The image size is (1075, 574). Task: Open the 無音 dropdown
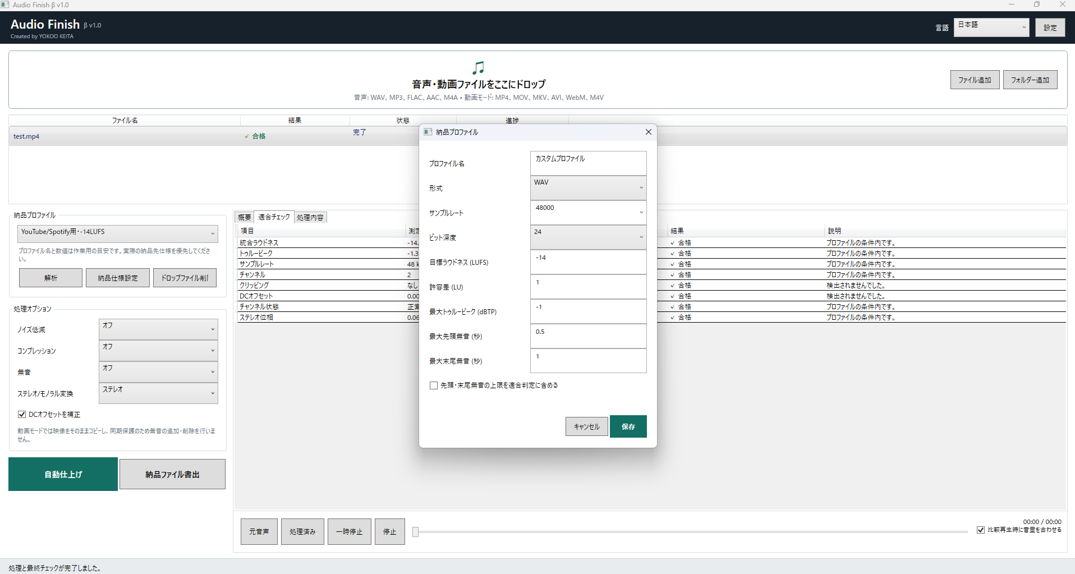(158, 372)
